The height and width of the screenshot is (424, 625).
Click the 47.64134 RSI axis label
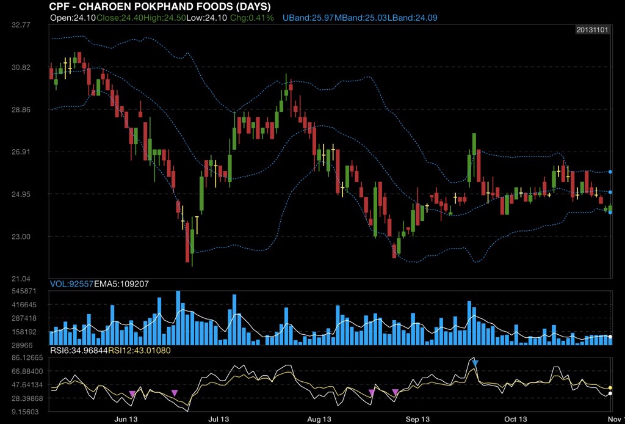click(27, 385)
